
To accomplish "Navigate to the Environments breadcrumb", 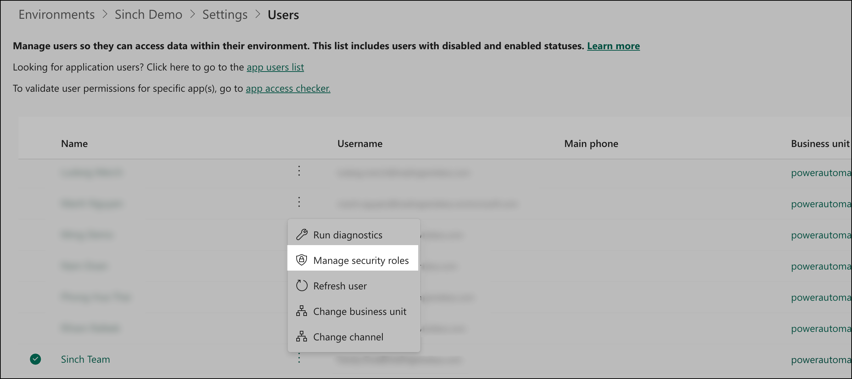I will 57,15.
